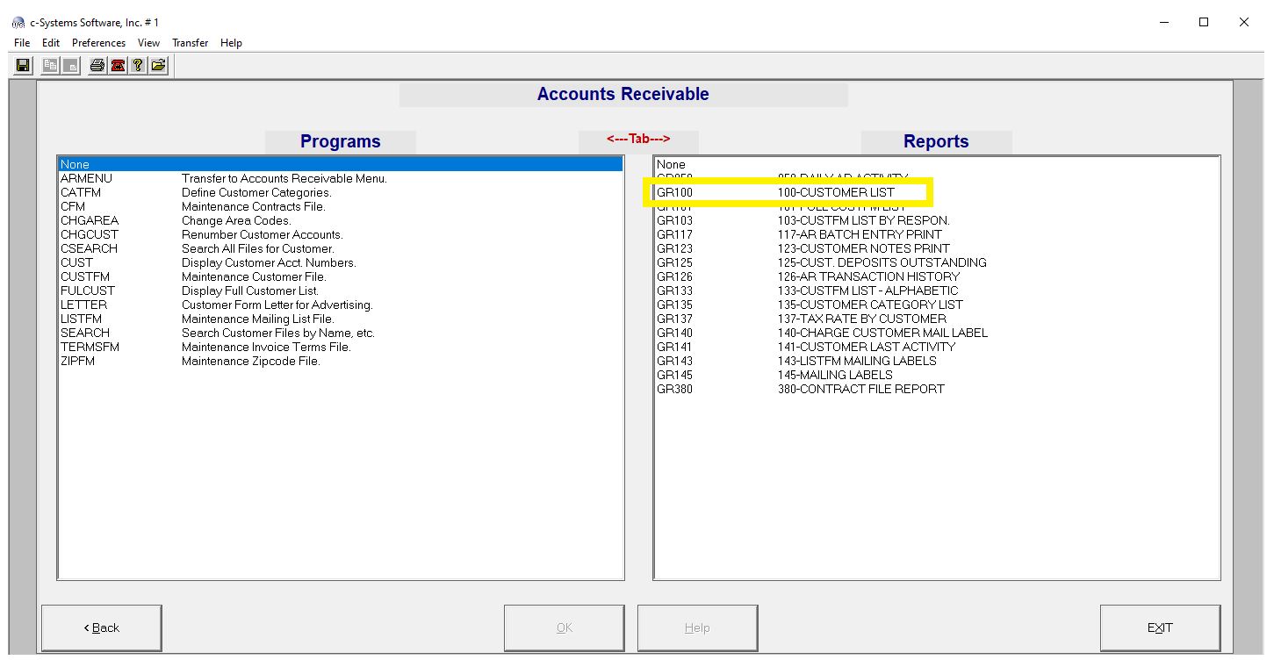1274x667 pixels.
Task: Click the open folder toolbar icon
Action: coord(158,66)
